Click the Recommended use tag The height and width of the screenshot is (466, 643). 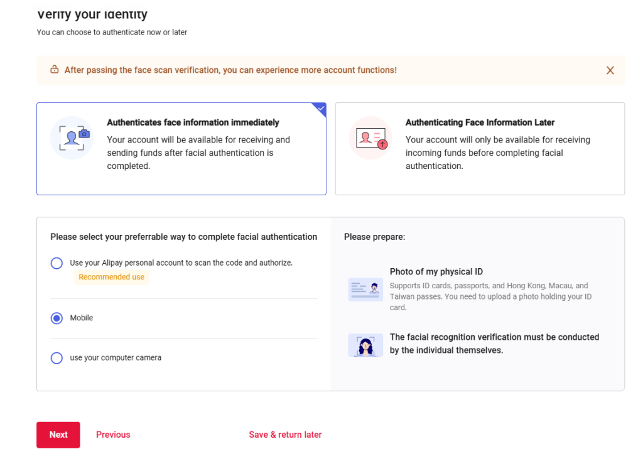coord(111,277)
